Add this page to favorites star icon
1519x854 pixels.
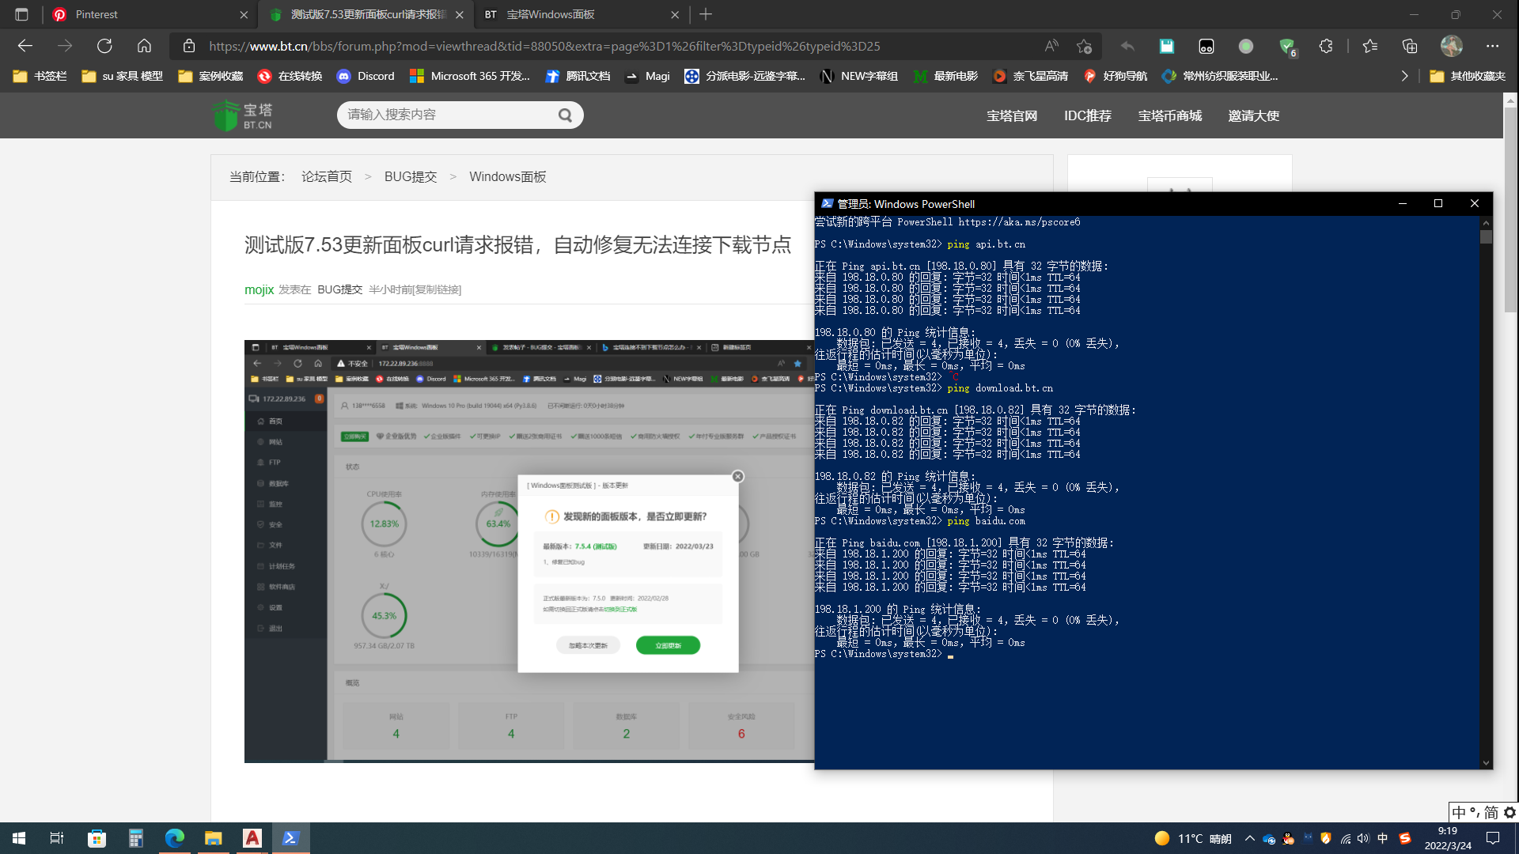click(x=1085, y=46)
